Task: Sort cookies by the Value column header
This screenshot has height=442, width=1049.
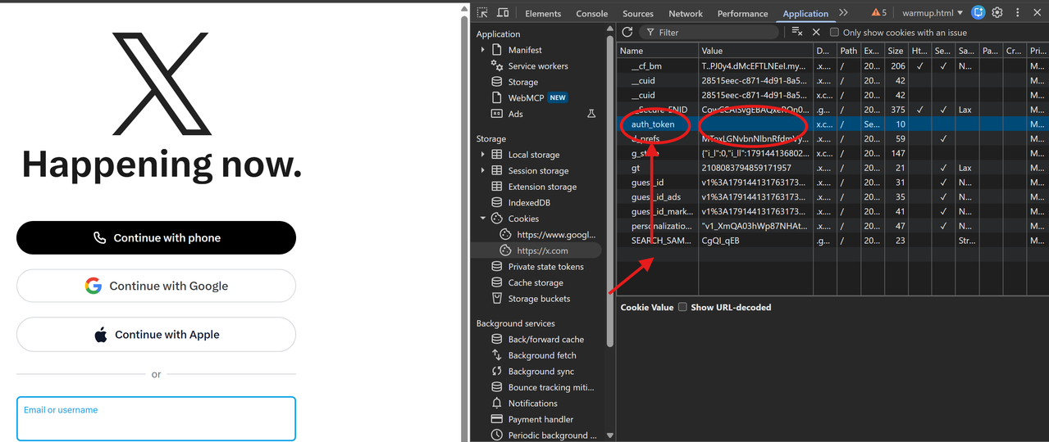Action: (x=756, y=50)
